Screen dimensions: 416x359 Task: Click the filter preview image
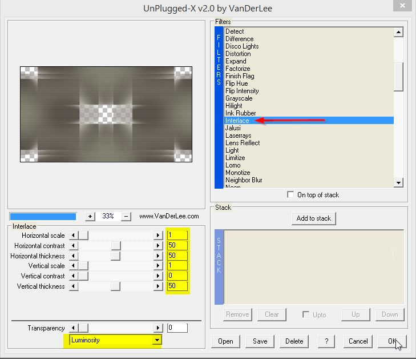(106, 114)
